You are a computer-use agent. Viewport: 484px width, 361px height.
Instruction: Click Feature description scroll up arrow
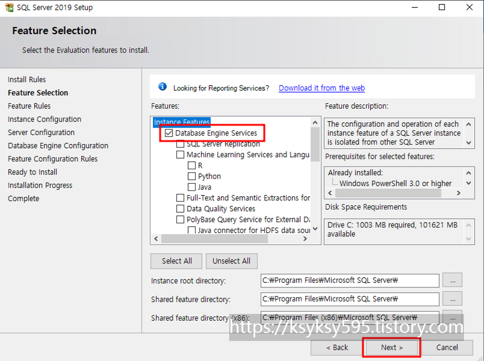[x=468, y=125]
